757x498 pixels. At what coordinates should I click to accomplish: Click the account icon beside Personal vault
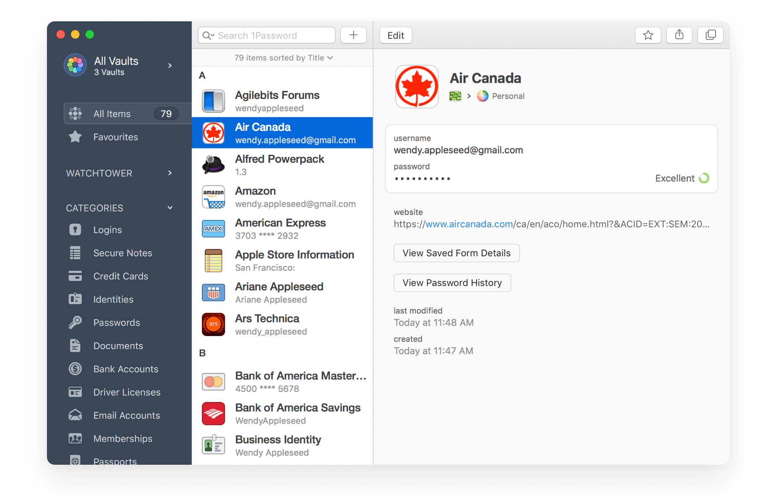pos(455,96)
